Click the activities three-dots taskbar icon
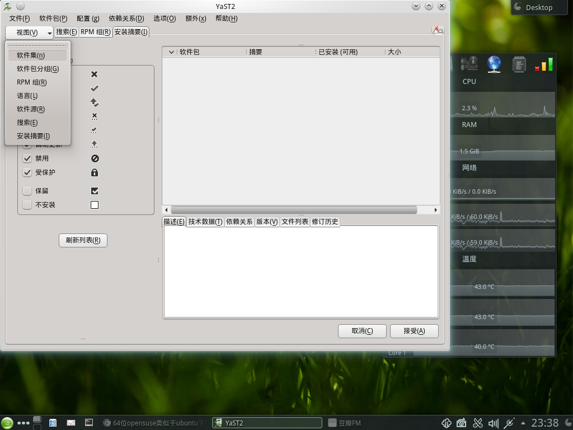Image resolution: width=573 pixels, height=430 pixels. pos(24,423)
